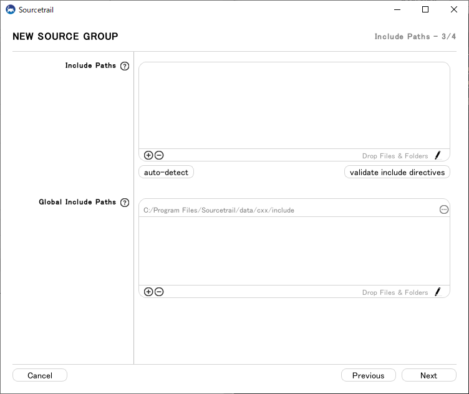Click the Global Include Paths help icon
Viewport: 469px width, 394px height.
click(x=125, y=203)
